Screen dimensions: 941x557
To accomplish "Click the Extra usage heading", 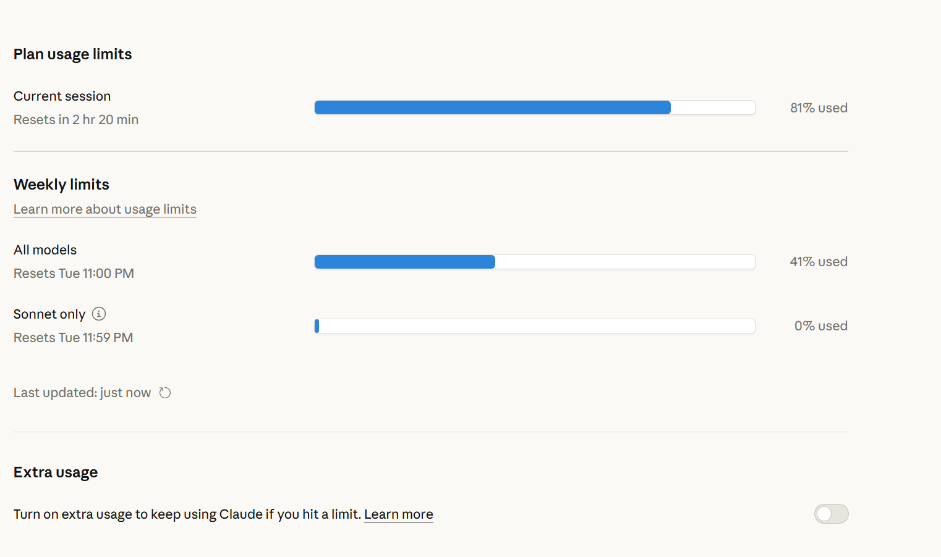I will tap(56, 472).
